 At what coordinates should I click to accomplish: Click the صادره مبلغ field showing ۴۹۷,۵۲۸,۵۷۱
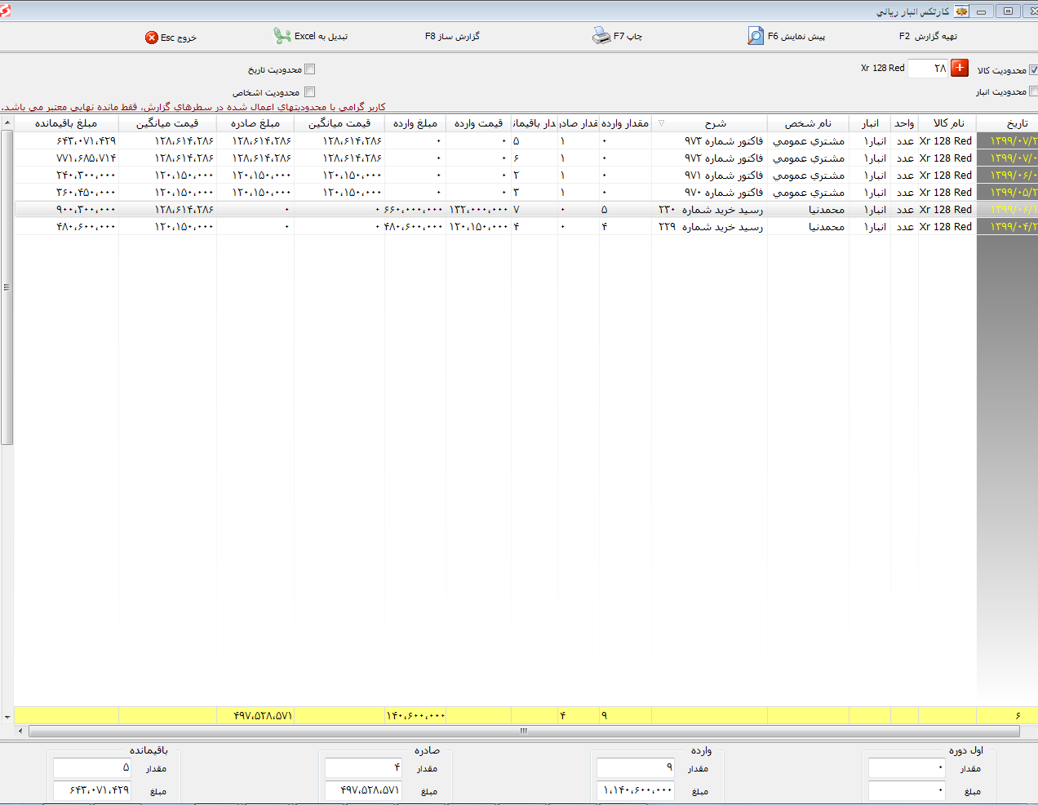[x=363, y=791]
